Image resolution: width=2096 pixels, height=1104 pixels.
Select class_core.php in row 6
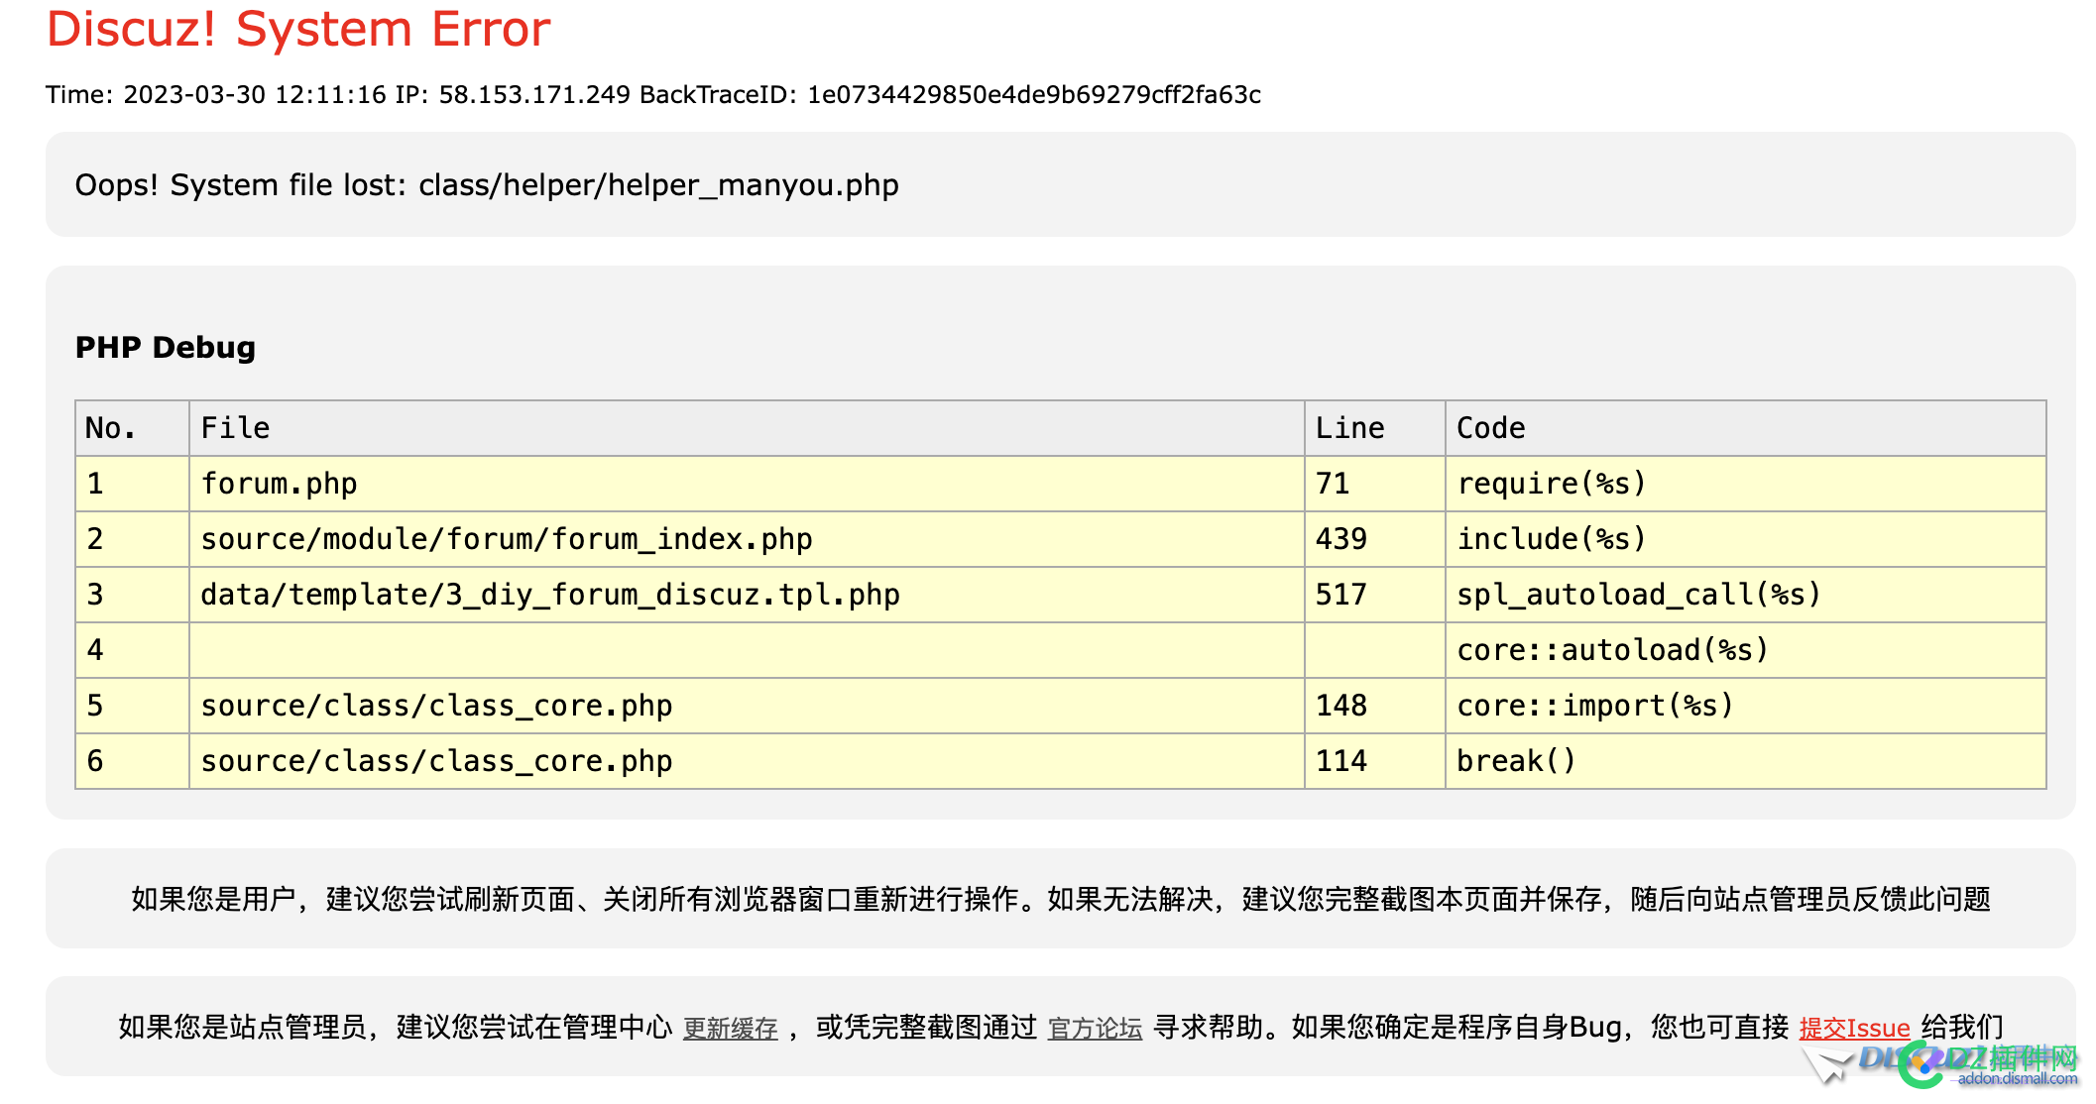pyautogui.click(x=747, y=761)
